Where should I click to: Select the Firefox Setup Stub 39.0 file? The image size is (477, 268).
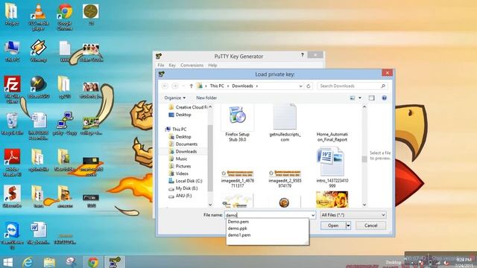point(237,124)
